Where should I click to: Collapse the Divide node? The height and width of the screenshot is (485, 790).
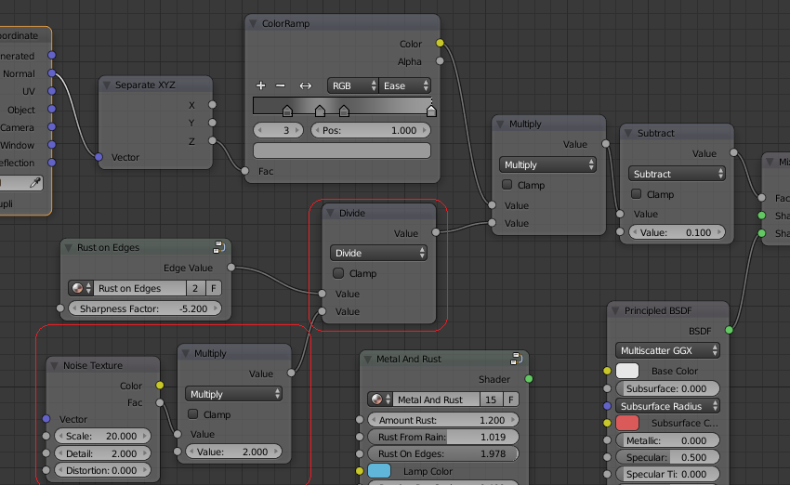point(331,213)
